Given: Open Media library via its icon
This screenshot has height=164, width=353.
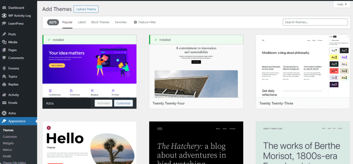Looking at the screenshot, I should (4, 42).
